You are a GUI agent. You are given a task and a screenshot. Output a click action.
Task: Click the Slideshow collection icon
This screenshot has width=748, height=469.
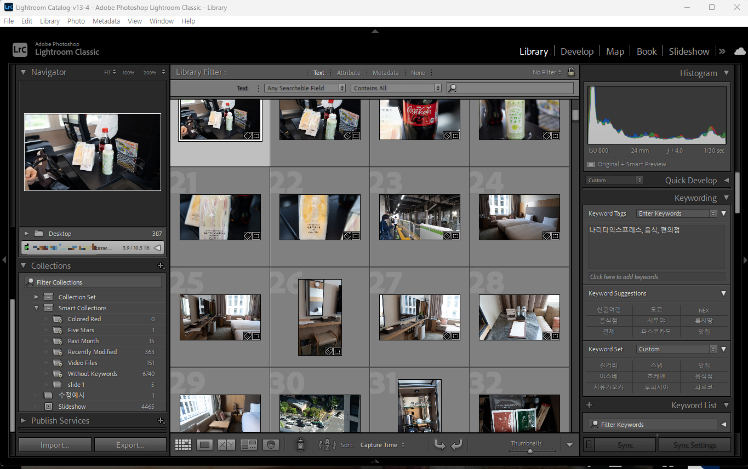[48, 407]
